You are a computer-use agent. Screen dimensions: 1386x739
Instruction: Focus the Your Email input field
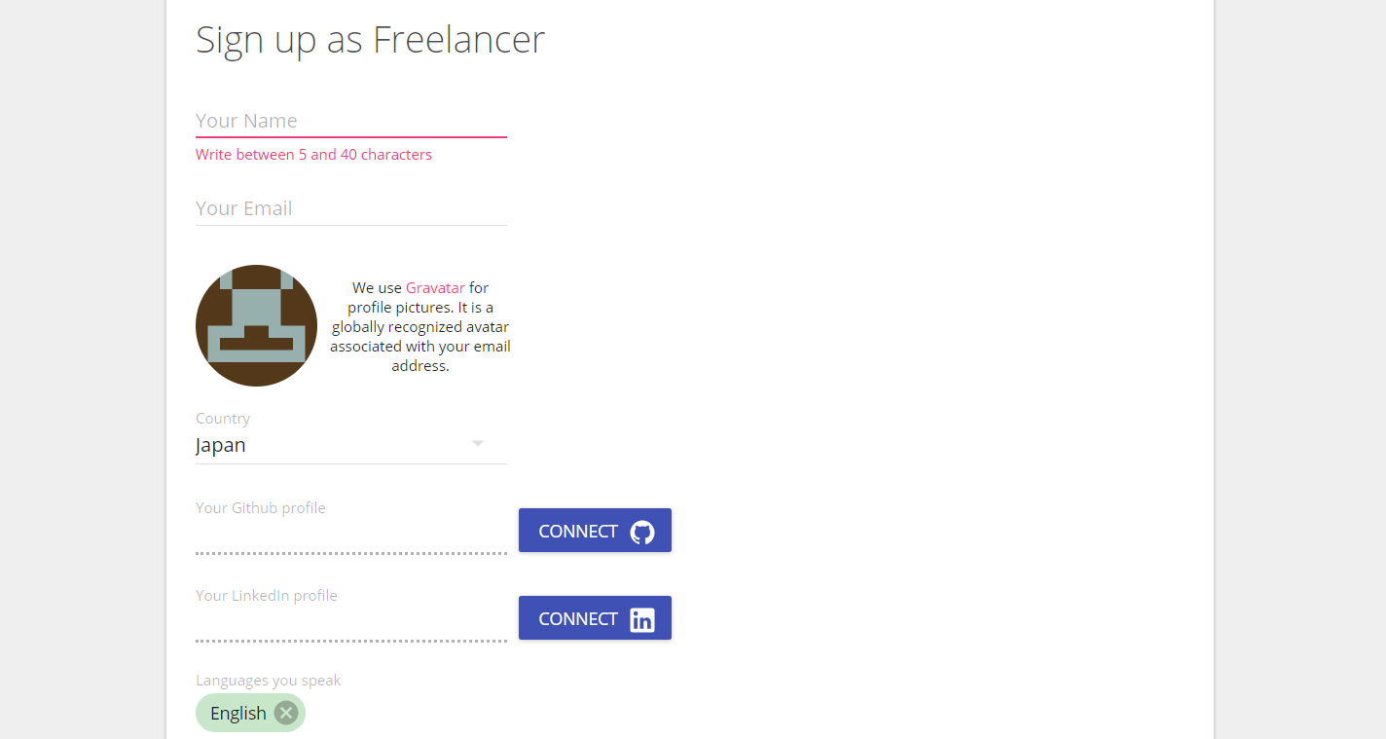351,208
